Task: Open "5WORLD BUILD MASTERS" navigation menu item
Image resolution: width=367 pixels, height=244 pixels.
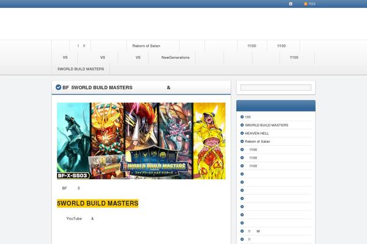Action: pyautogui.click(x=81, y=69)
